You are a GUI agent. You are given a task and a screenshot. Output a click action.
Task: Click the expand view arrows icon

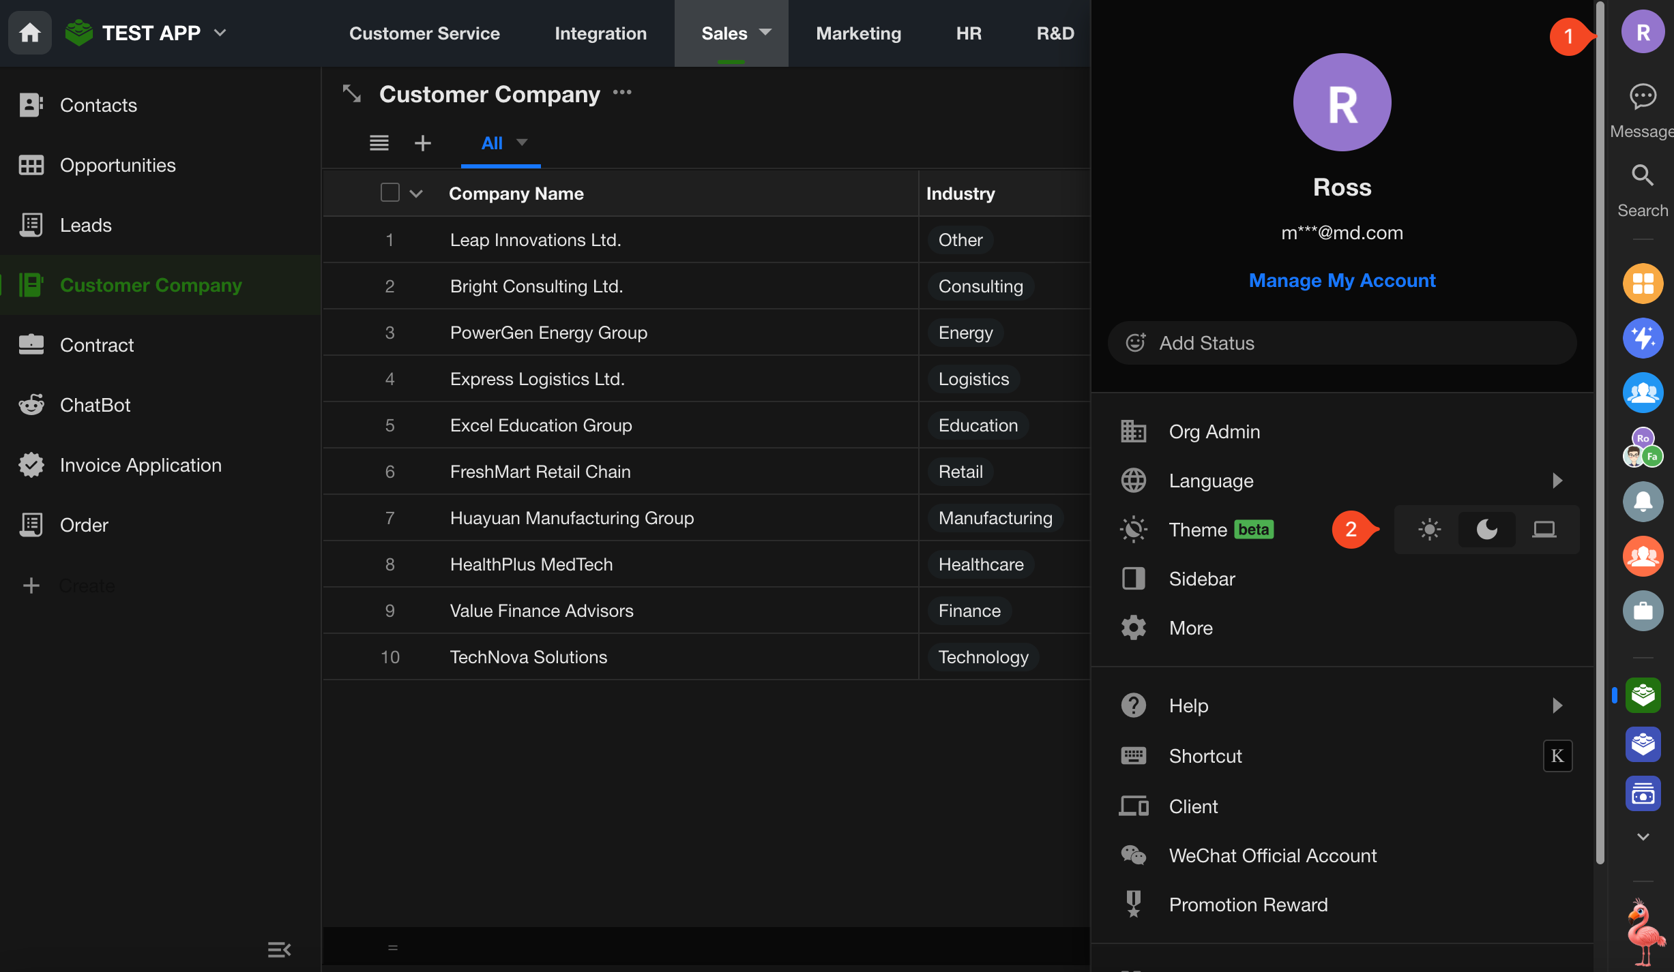point(352,93)
